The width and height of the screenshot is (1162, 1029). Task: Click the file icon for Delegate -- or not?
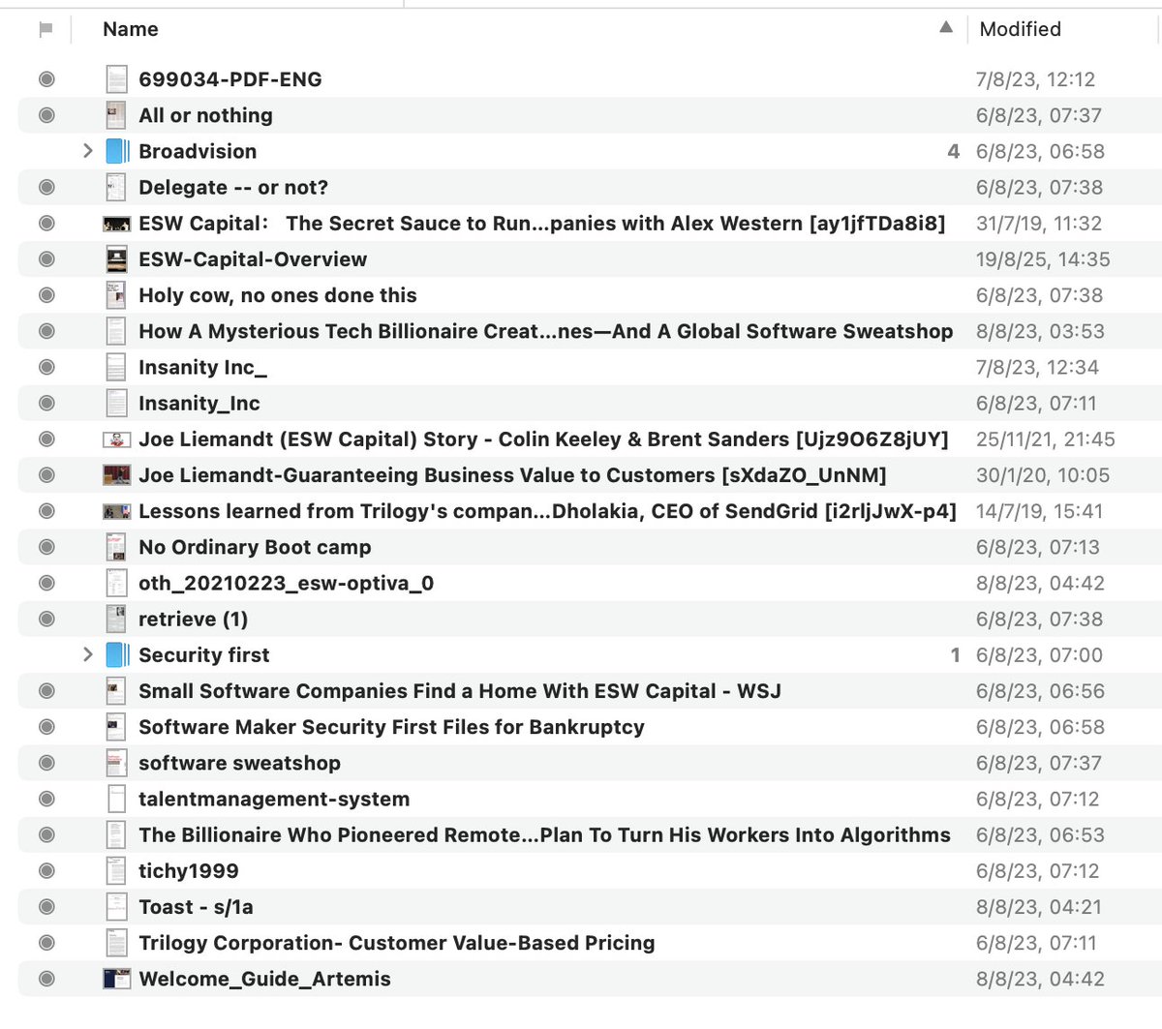click(x=116, y=187)
